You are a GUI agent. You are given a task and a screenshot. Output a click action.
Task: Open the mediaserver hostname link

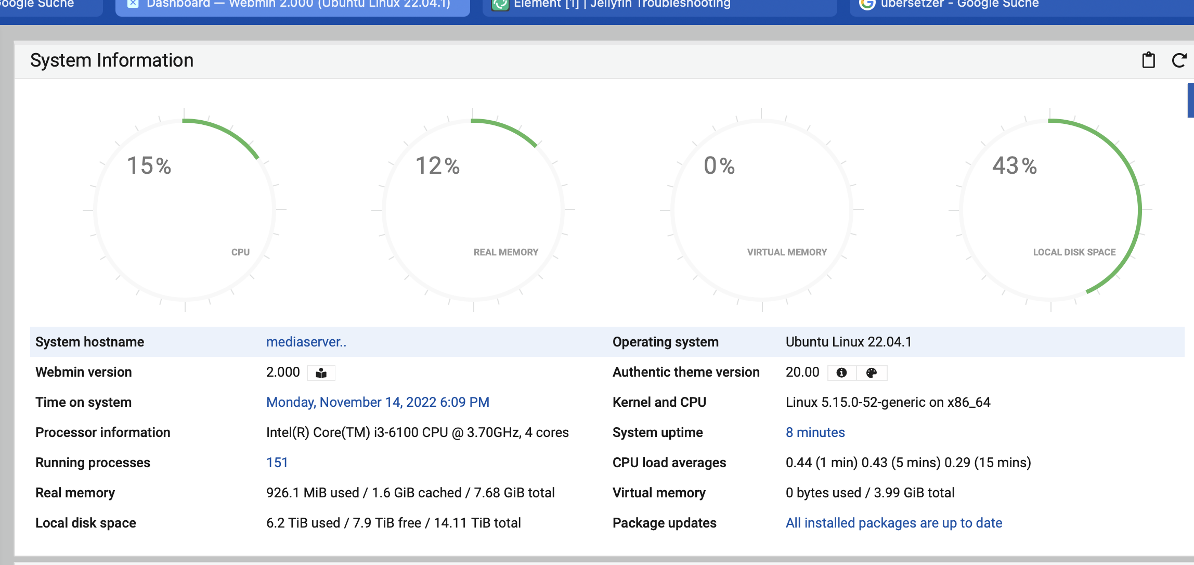(x=306, y=342)
